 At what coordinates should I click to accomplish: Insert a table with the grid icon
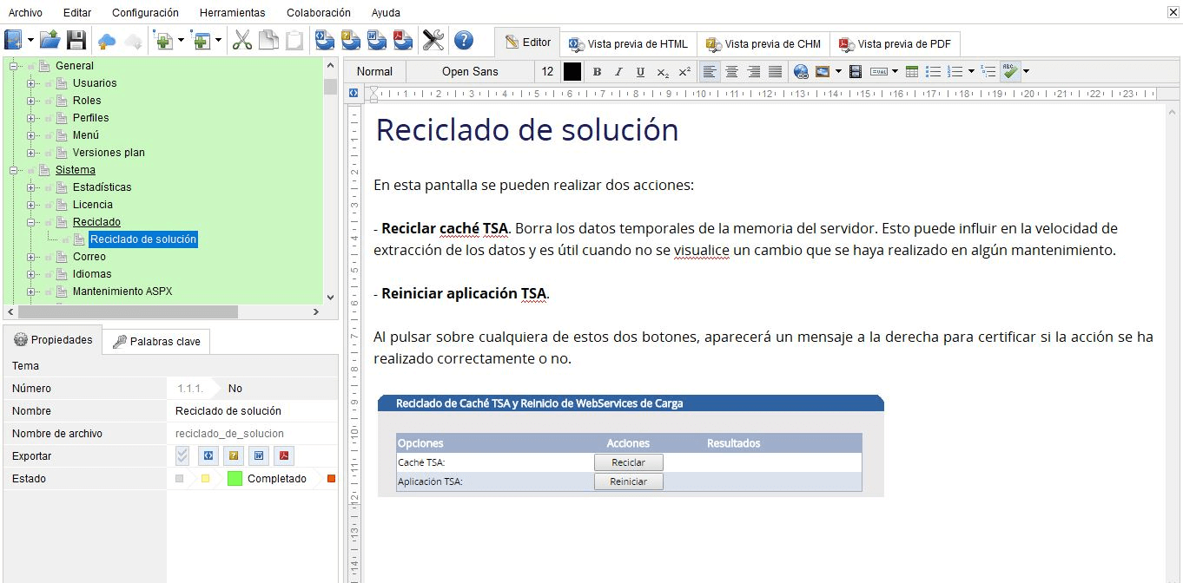pos(912,72)
